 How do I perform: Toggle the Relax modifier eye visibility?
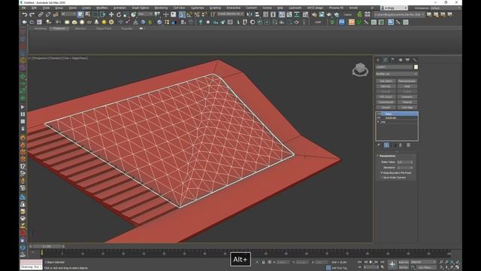tap(379, 114)
